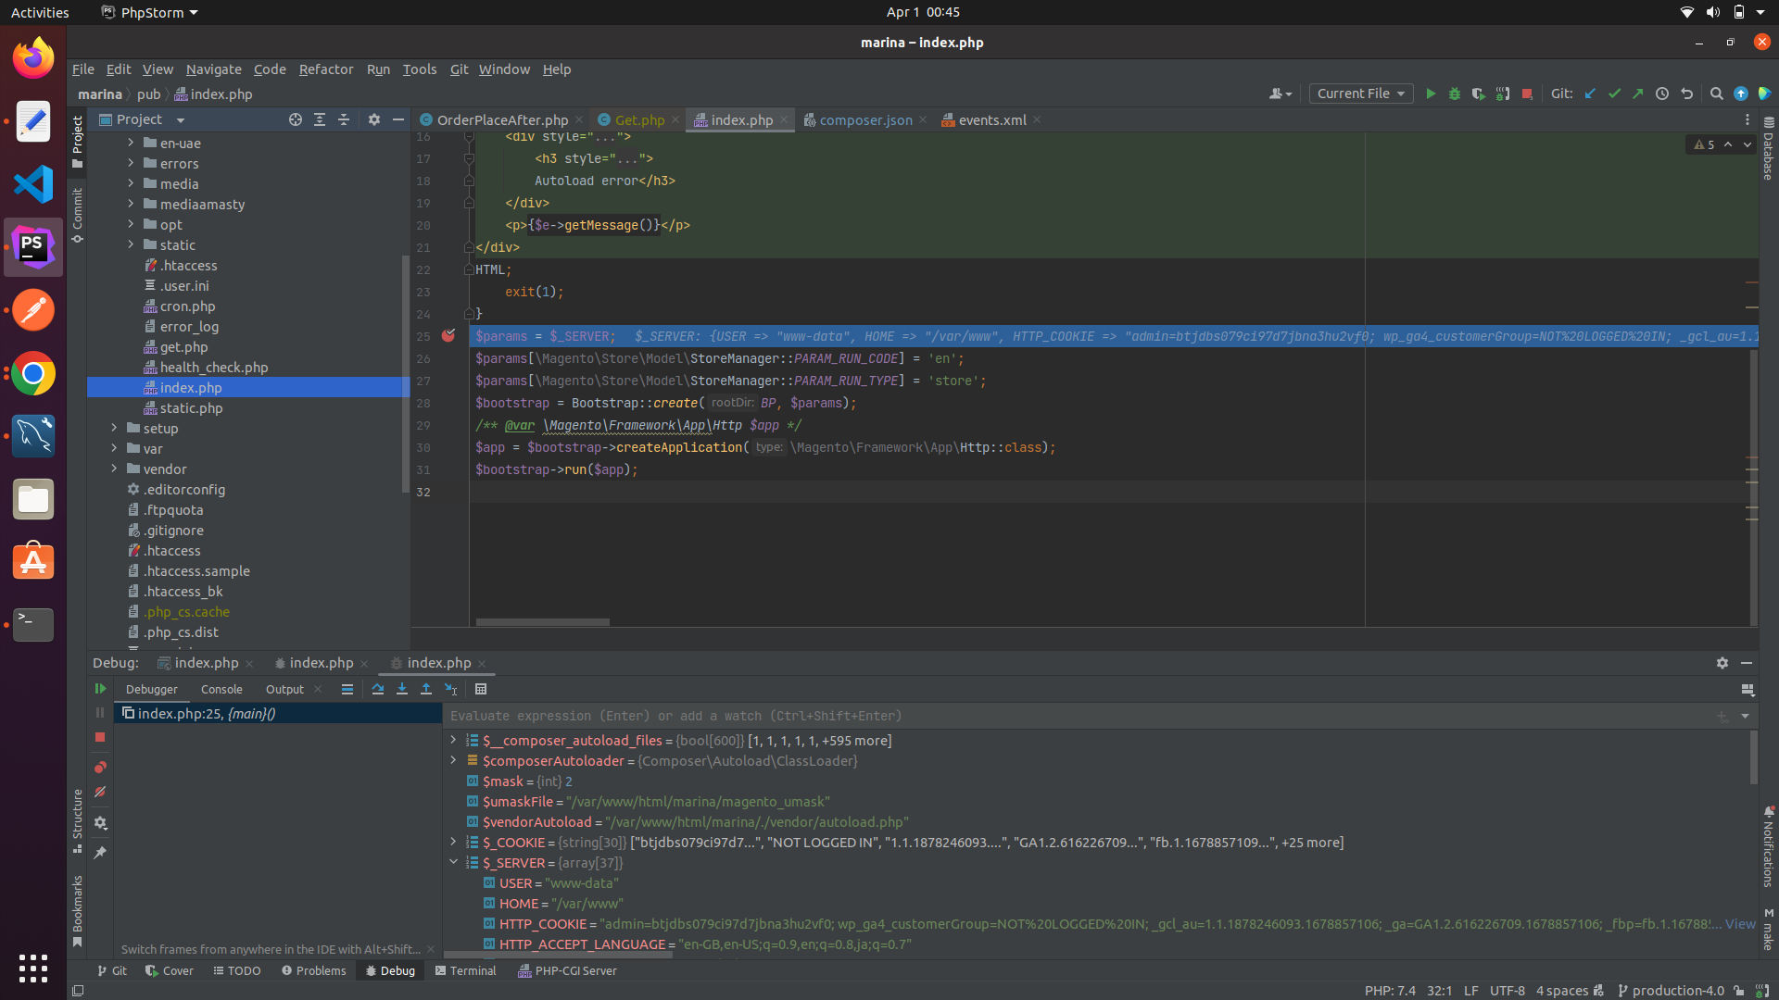Run with coverage using the shield icon
This screenshot has width=1779, height=1000.
[1479, 94]
